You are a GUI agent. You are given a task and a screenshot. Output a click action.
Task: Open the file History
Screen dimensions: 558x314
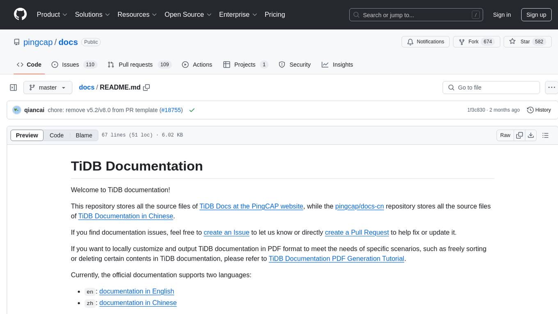coord(539,110)
